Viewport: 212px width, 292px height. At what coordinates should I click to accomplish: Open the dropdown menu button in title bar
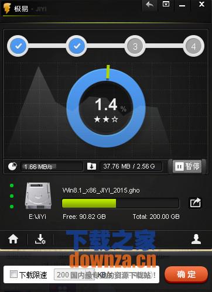click(x=166, y=4)
